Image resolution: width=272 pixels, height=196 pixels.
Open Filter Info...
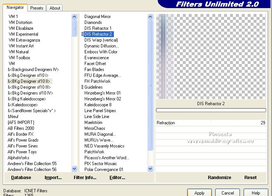tap(85, 178)
